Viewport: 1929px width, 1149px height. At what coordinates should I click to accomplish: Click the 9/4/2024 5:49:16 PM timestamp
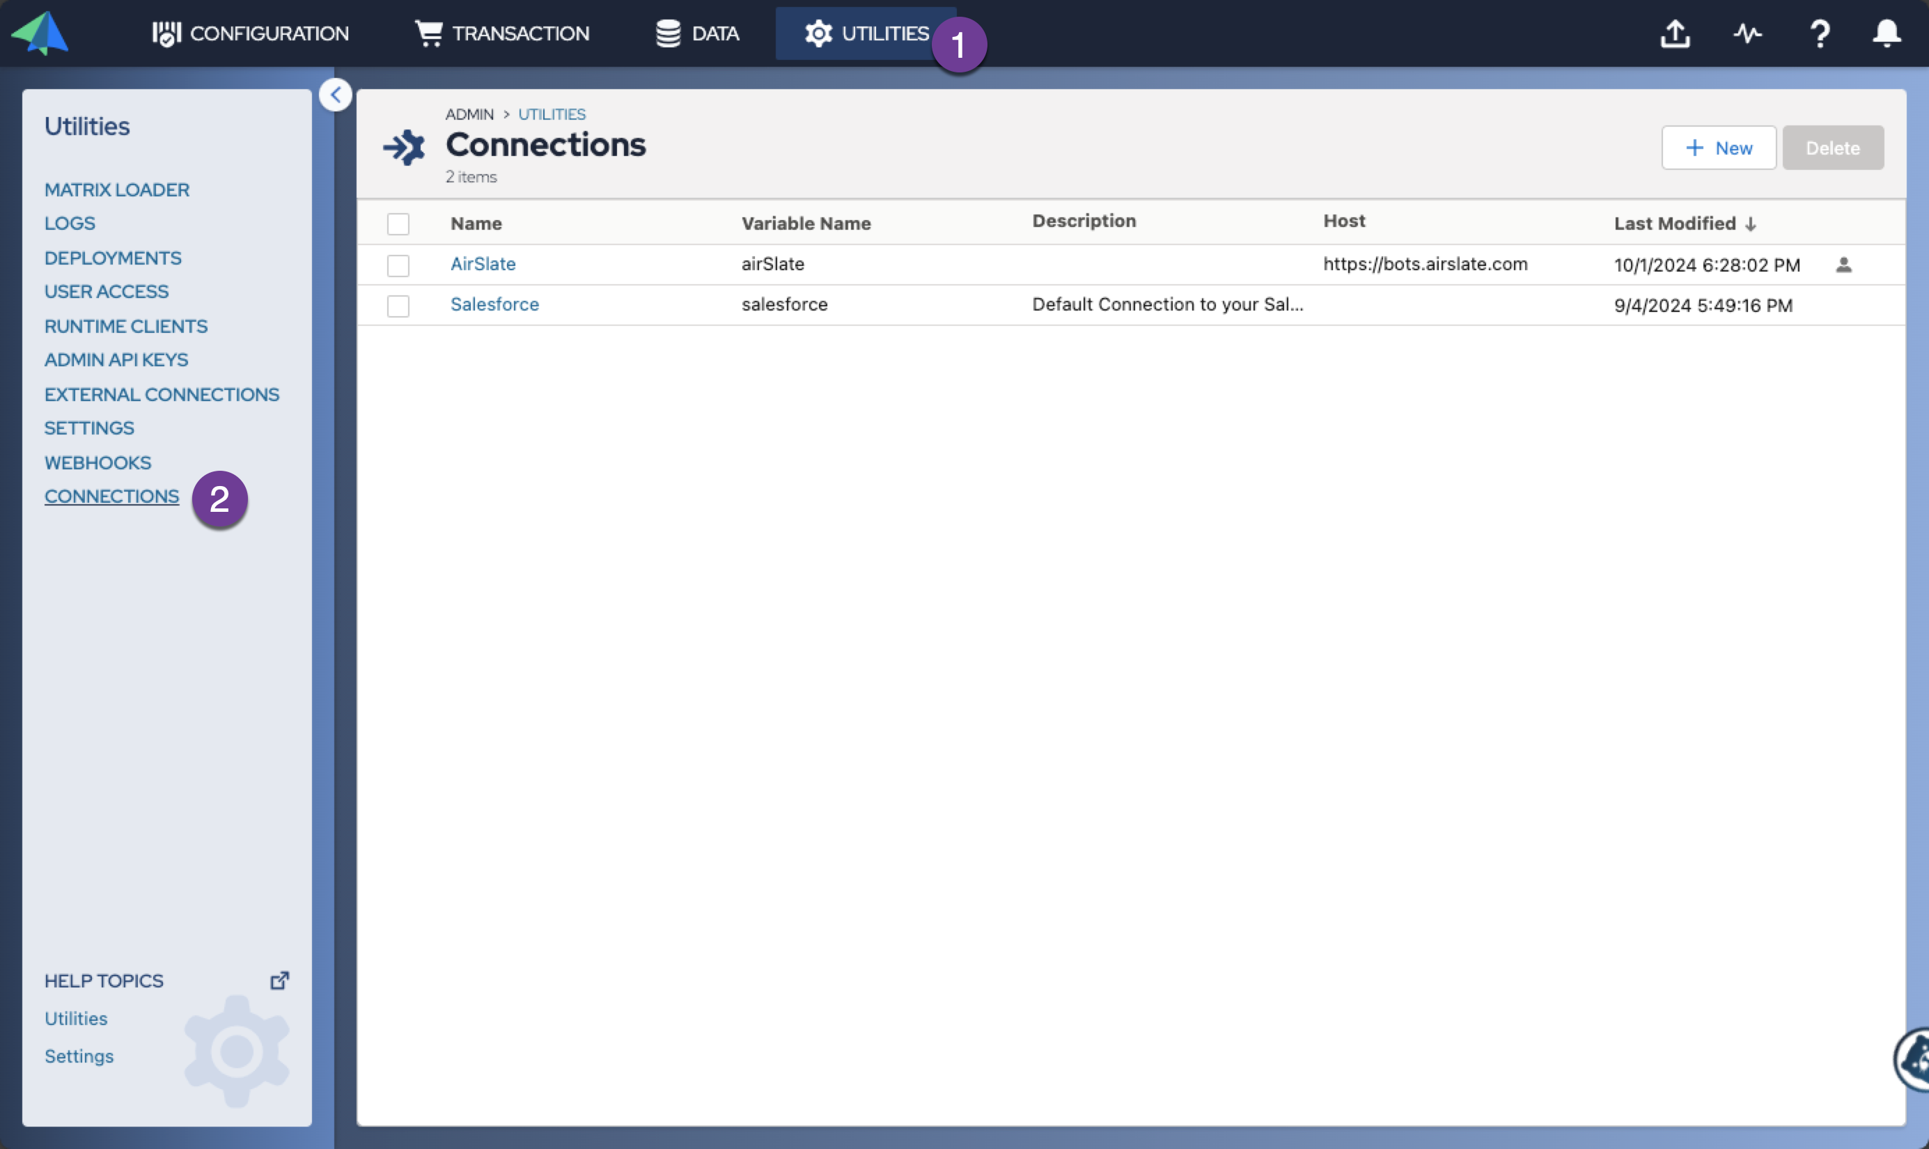[1703, 305]
